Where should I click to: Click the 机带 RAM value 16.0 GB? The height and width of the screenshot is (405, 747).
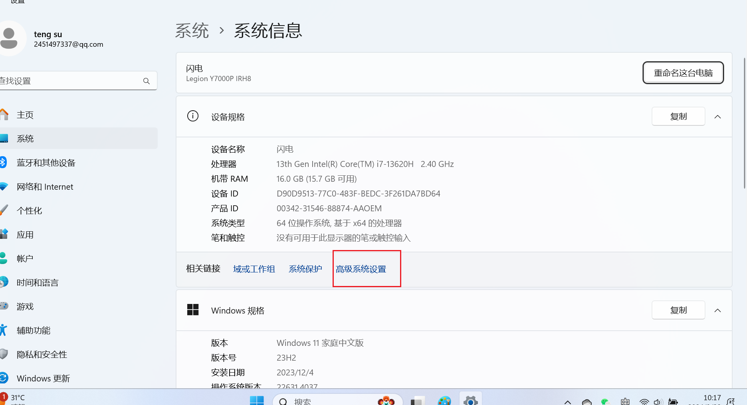pyautogui.click(x=317, y=179)
